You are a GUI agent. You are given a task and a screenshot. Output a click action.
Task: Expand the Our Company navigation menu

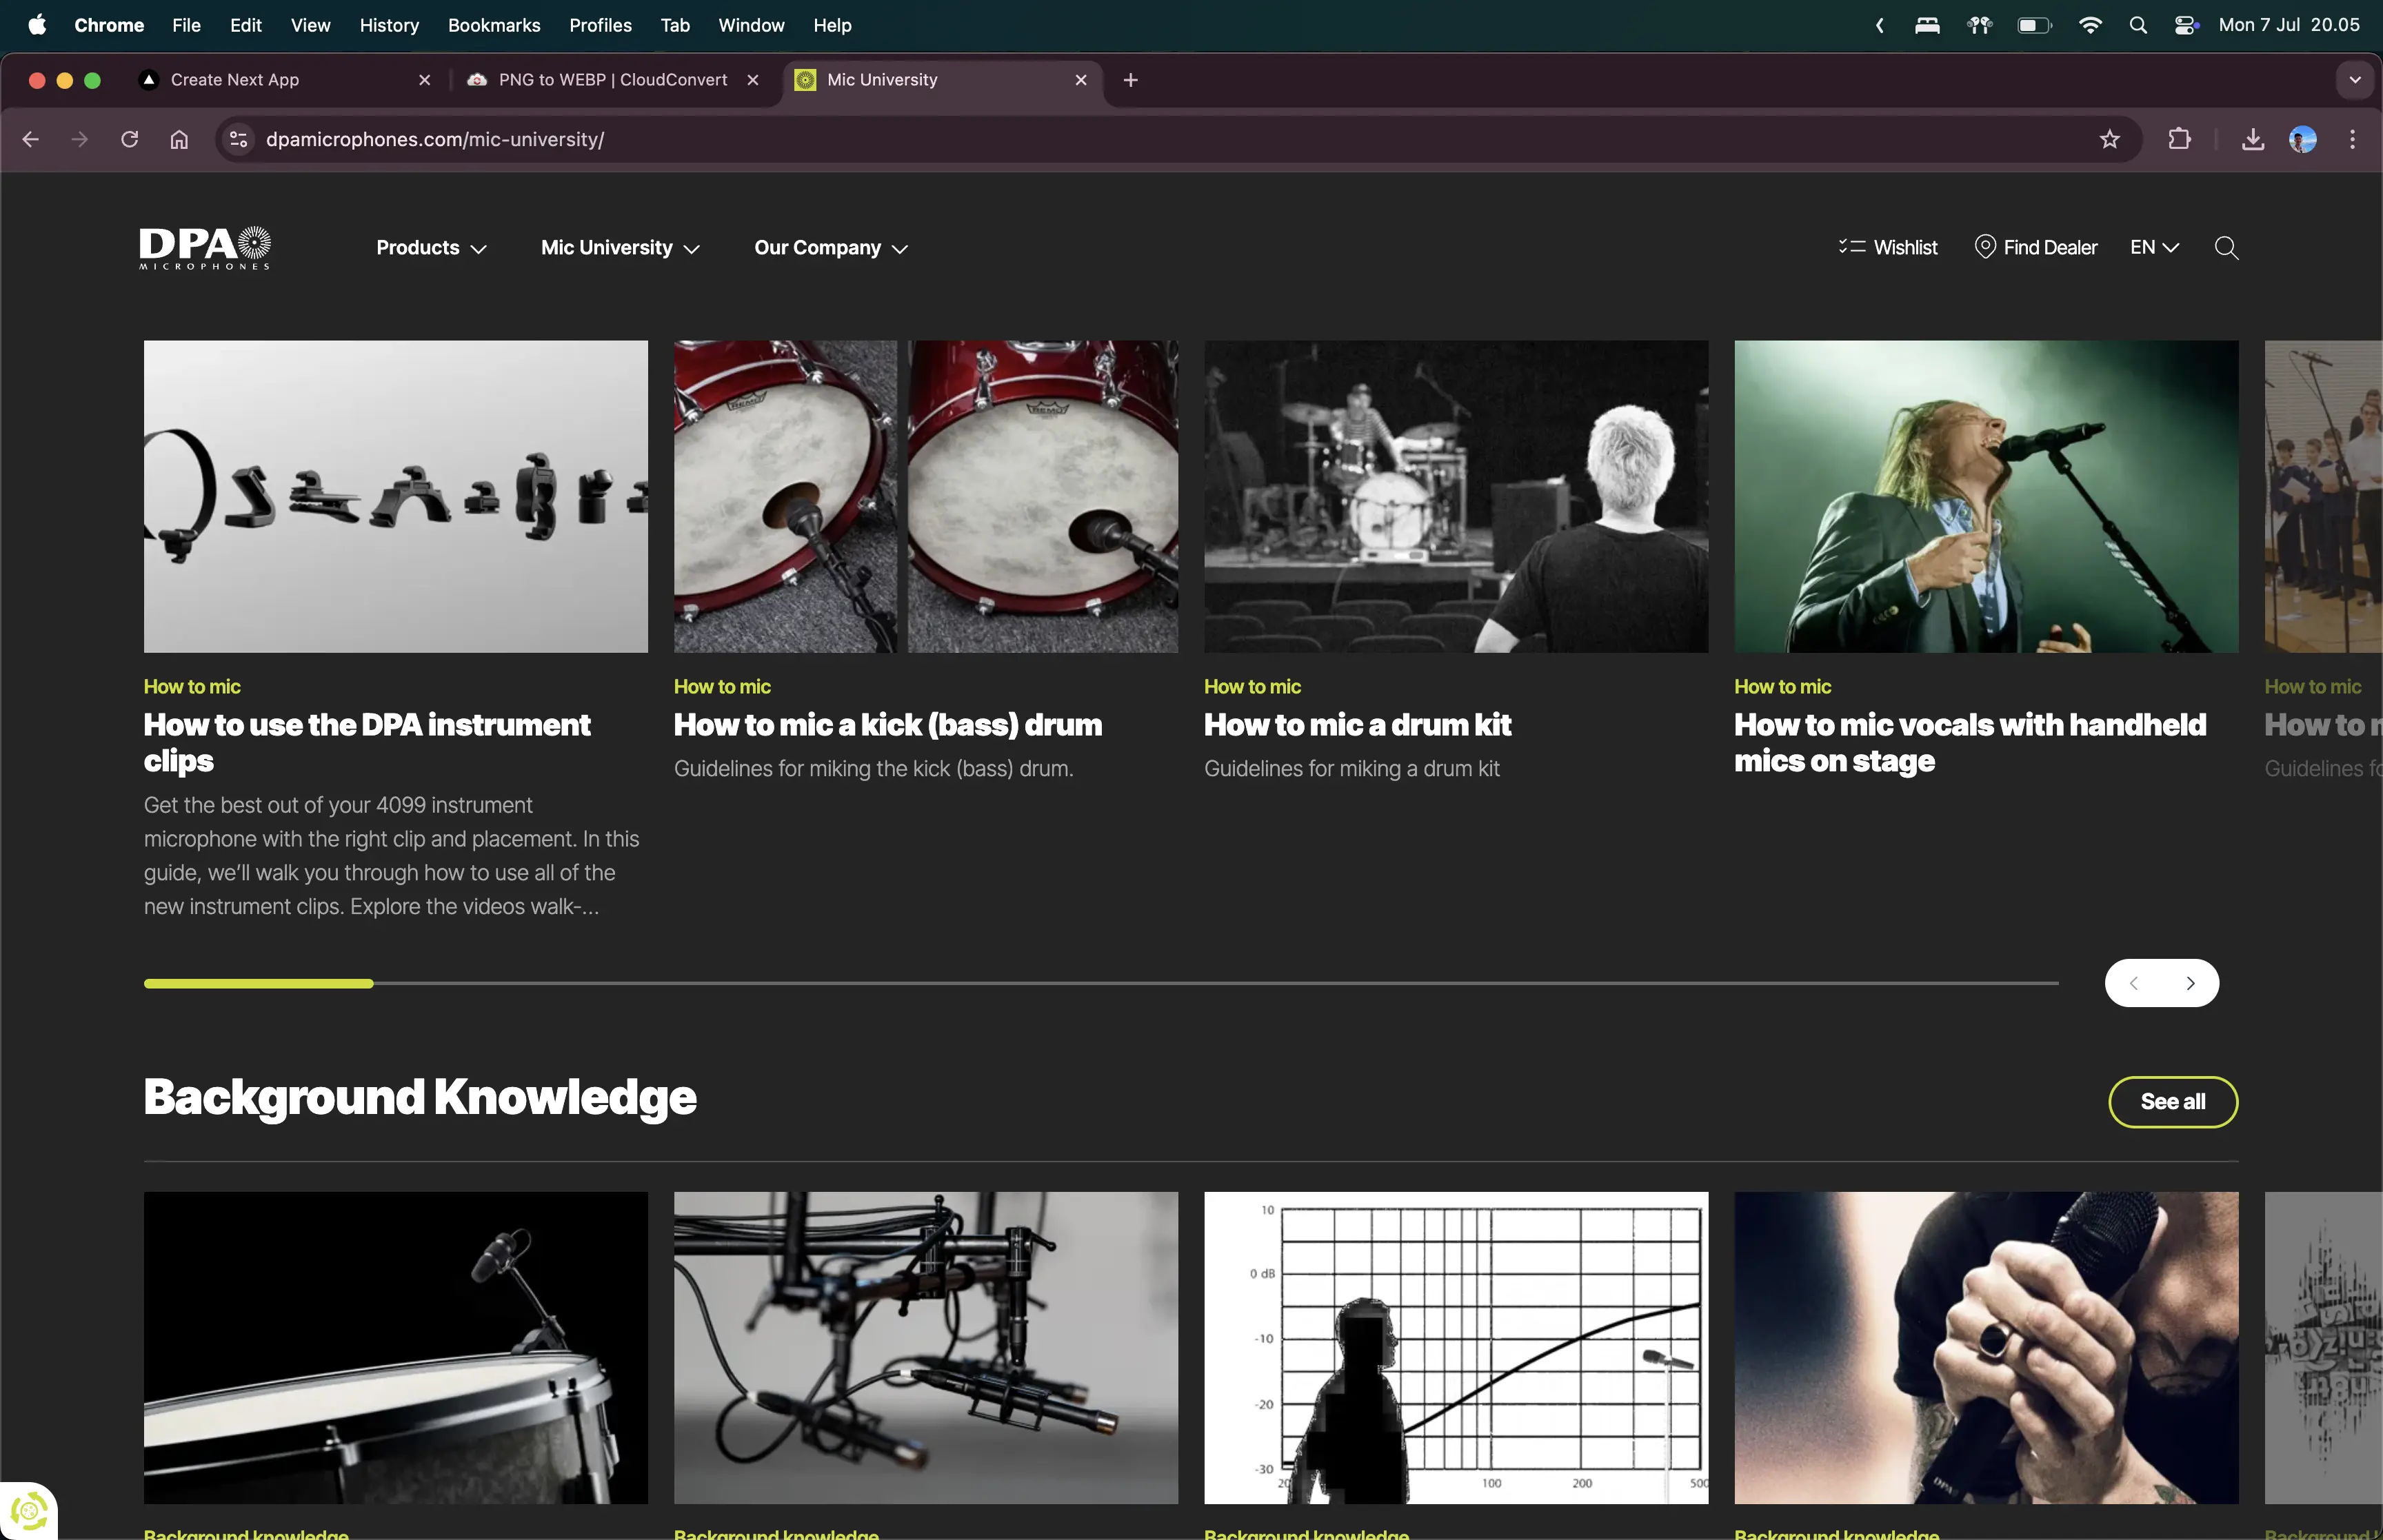[831, 248]
